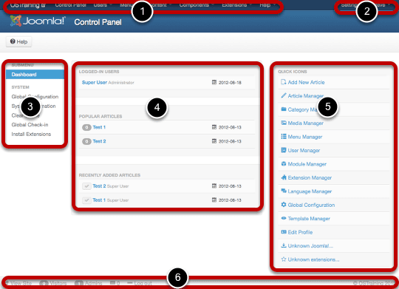Open Language Manager via its speech-bubbles icon
The image size is (399, 289).
click(x=284, y=191)
